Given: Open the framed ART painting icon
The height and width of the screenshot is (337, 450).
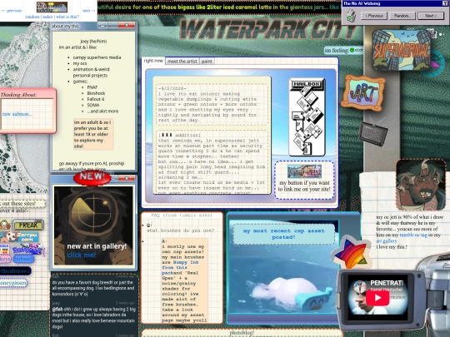Looking at the screenshot, I should click(x=363, y=92).
